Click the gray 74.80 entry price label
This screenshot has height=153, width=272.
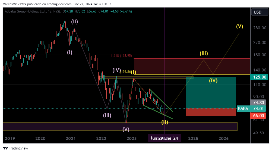tap(258, 103)
